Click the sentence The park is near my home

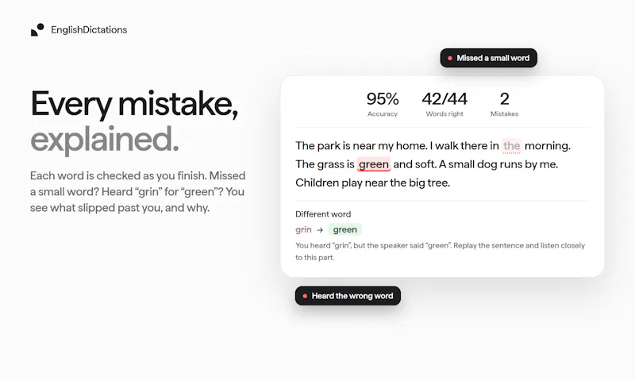click(361, 146)
